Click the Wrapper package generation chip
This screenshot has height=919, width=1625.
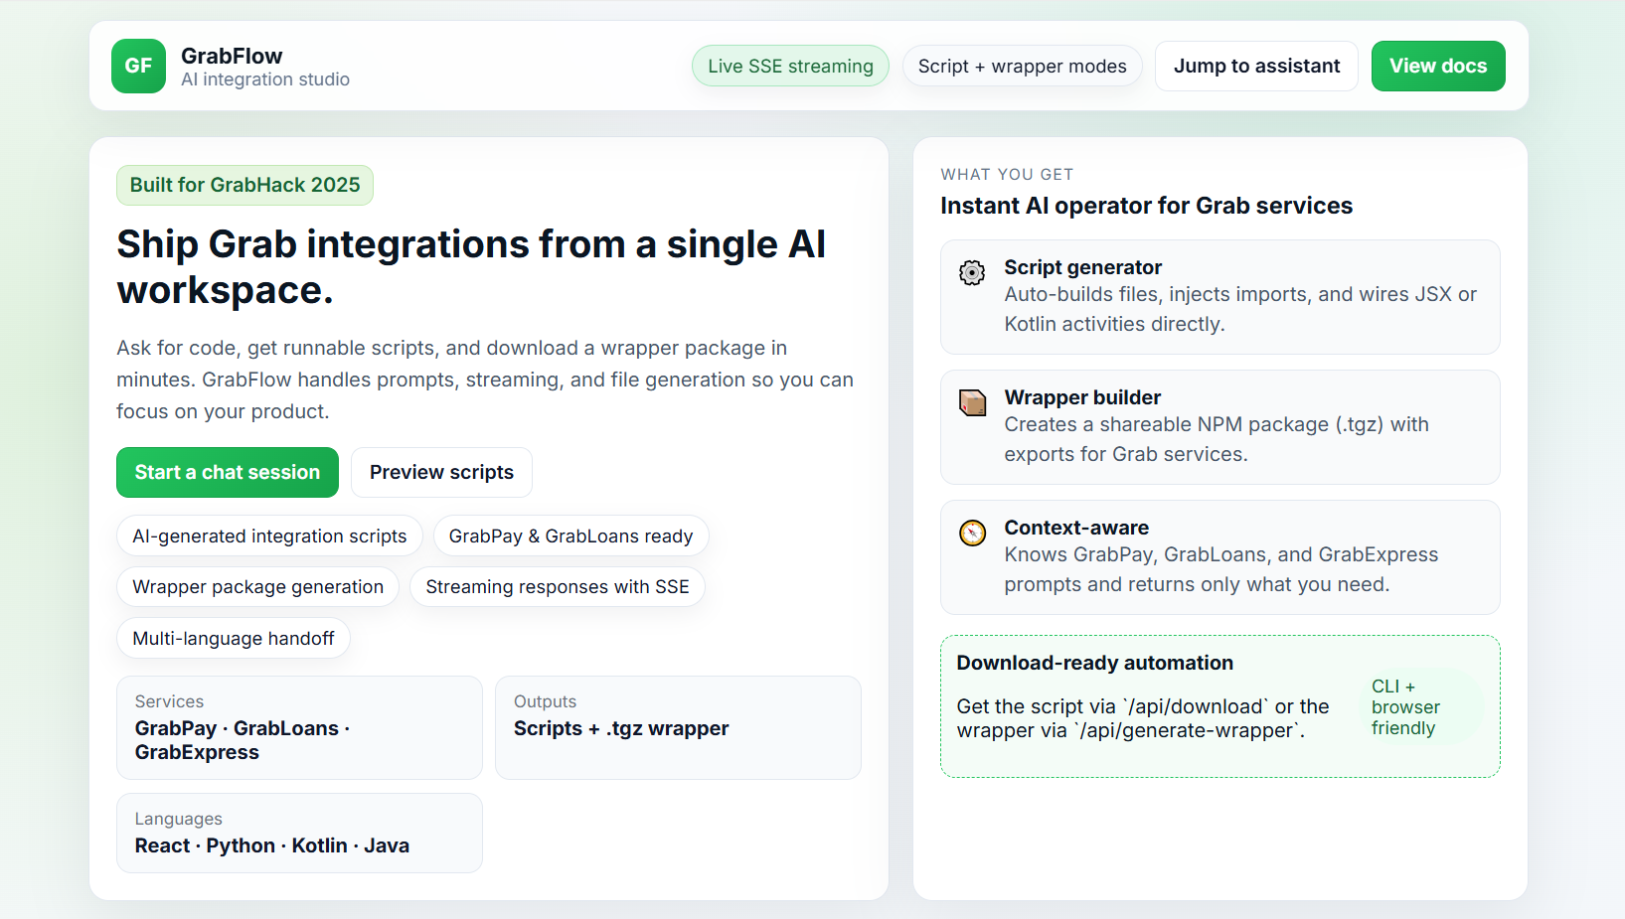(257, 586)
